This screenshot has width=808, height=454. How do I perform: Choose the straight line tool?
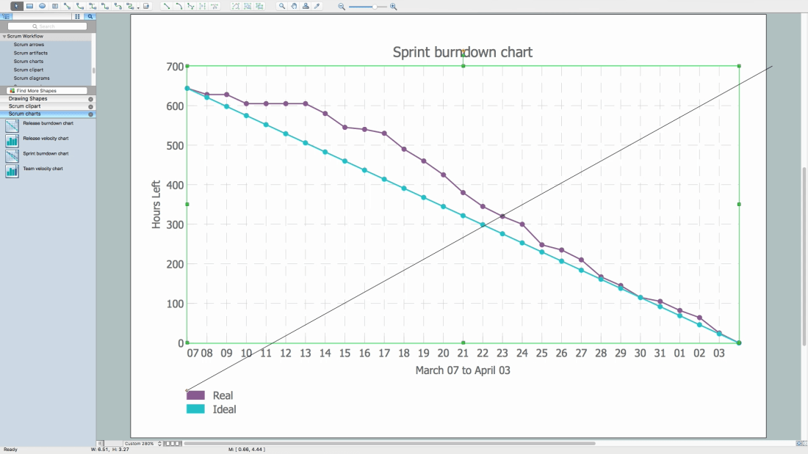[x=167, y=6]
